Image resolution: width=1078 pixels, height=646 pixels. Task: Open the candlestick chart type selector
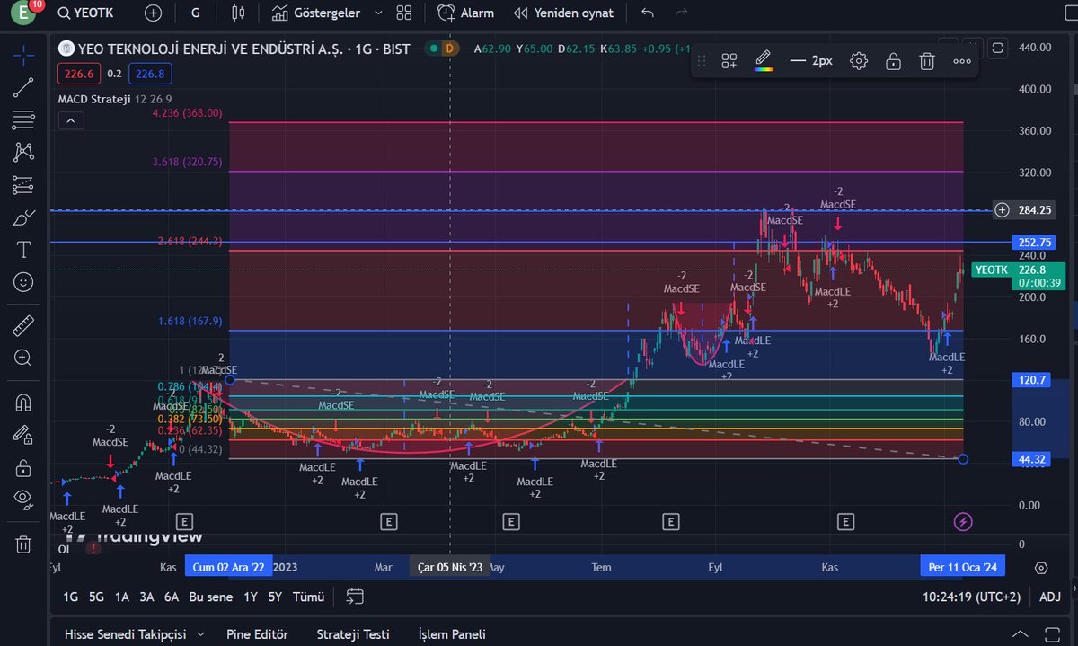238,13
